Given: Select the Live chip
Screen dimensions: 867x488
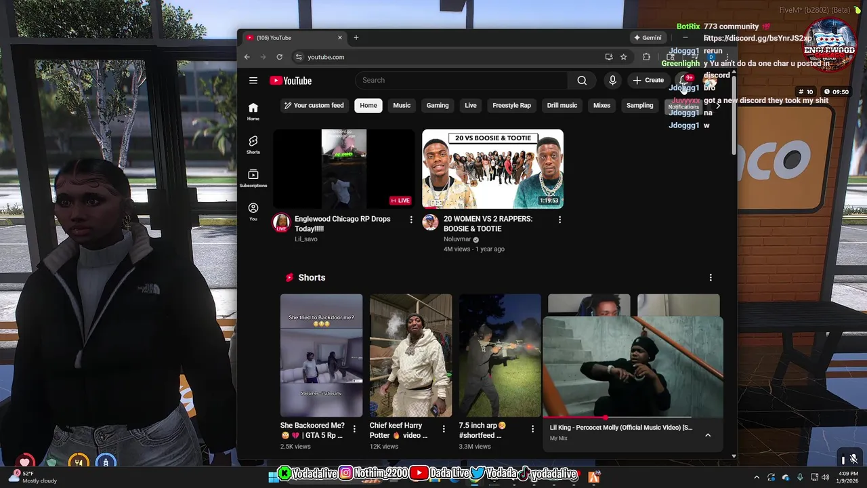Looking at the screenshot, I should [471, 106].
